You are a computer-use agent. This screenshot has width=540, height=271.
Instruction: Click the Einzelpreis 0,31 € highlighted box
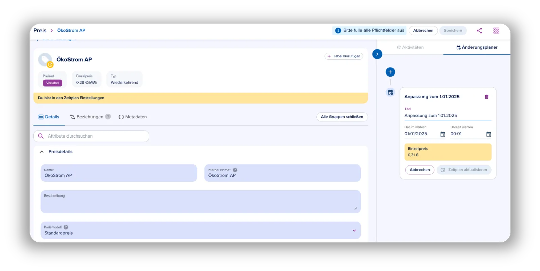[x=448, y=152]
